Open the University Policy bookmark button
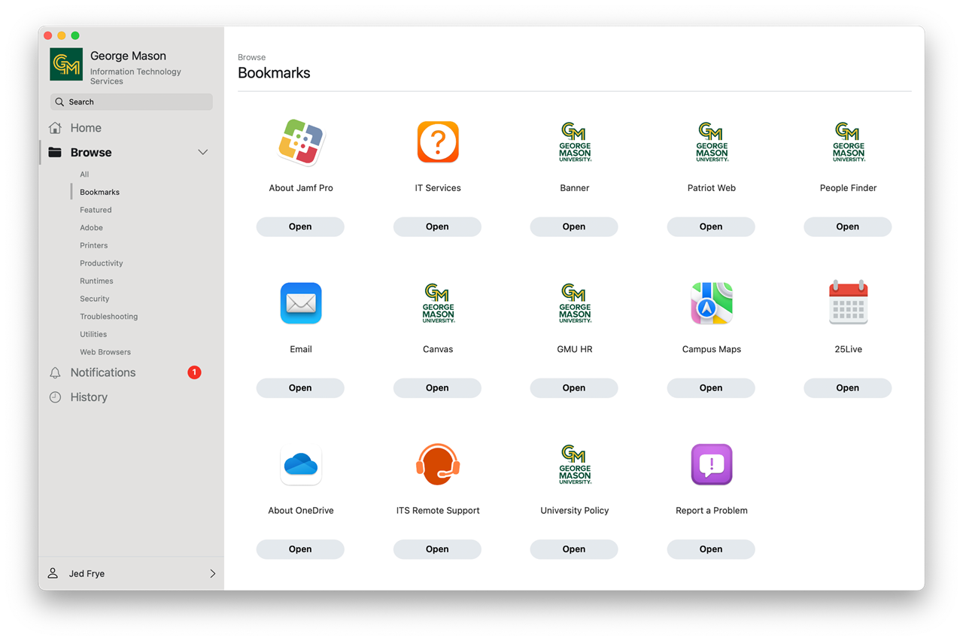 tap(574, 549)
